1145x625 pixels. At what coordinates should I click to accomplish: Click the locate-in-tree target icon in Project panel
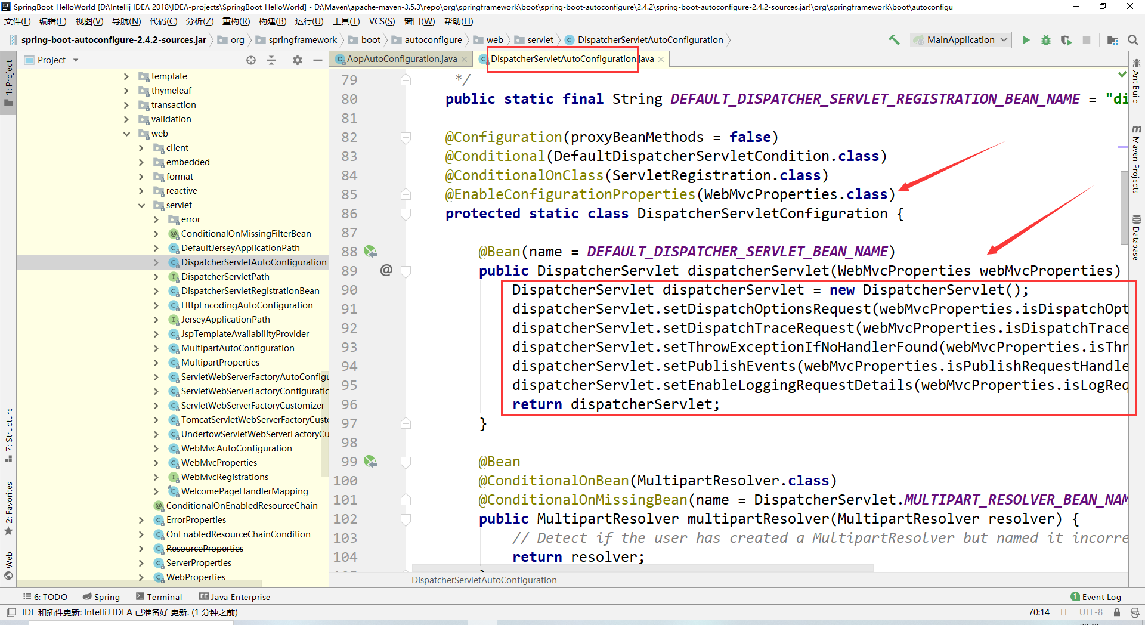coord(251,60)
